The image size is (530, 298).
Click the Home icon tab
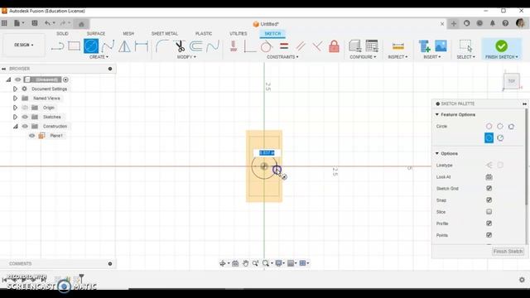pos(81,24)
